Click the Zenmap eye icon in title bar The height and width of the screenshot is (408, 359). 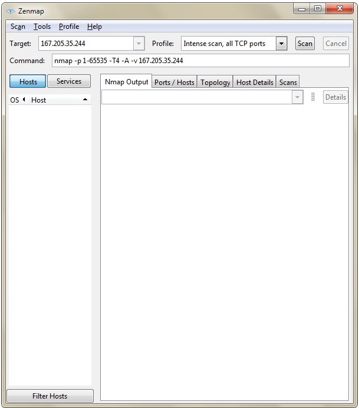10,11
